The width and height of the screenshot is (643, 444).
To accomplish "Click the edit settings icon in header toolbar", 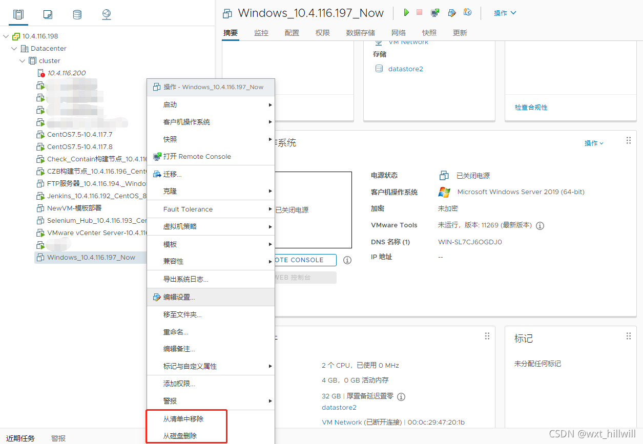I will (x=451, y=12).
